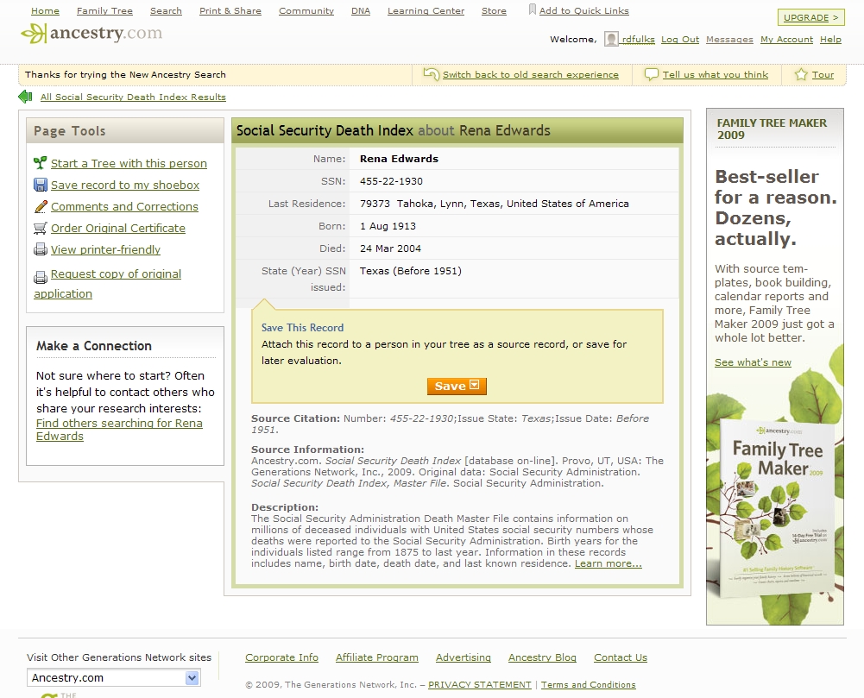Open the Learning Center menu item
This screenshot has height=698, width=864.
[x=426, y=11]
